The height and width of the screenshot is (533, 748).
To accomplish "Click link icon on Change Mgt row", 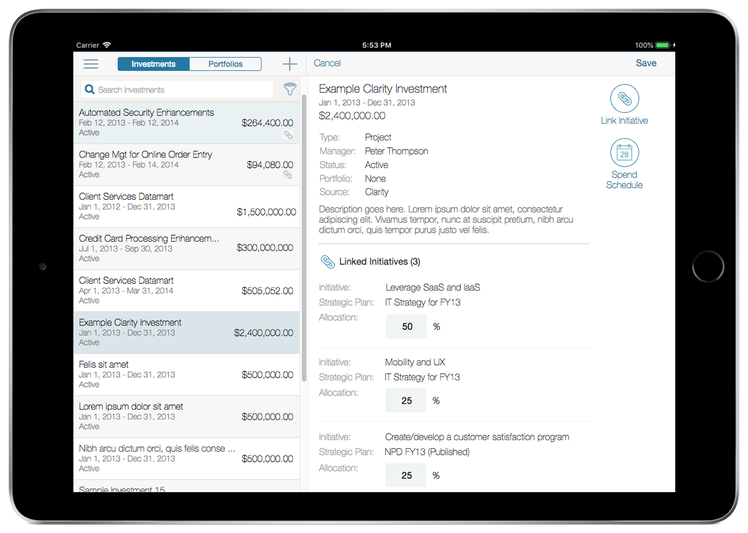I will [288, 175].
